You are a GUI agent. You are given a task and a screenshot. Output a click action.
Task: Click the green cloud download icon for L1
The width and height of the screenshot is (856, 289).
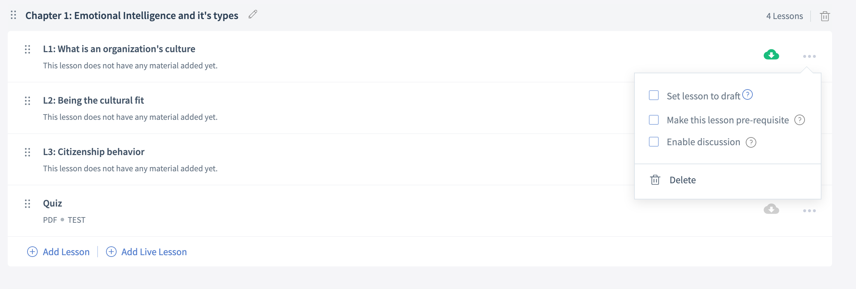tap(771, 55)
